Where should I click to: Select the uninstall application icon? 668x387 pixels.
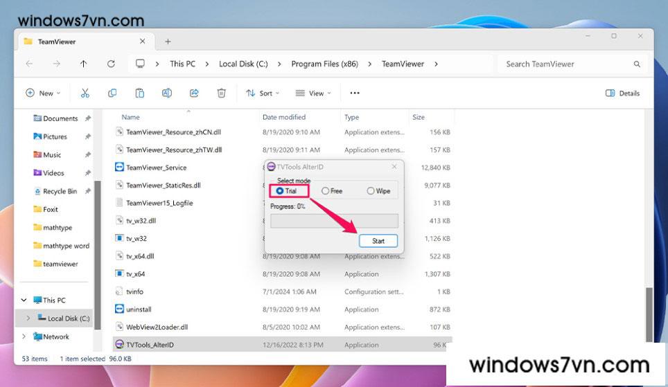click(120, 309)
